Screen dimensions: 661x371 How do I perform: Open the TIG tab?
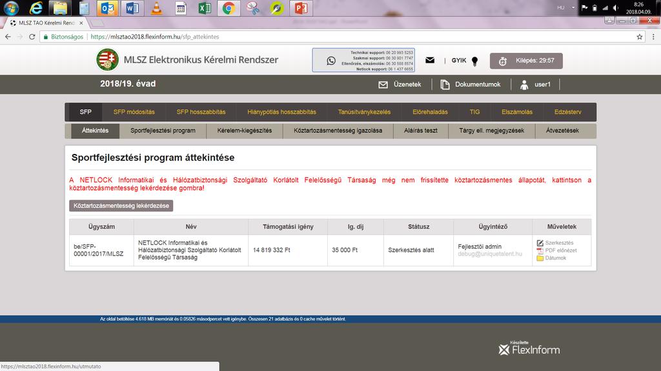474,112
